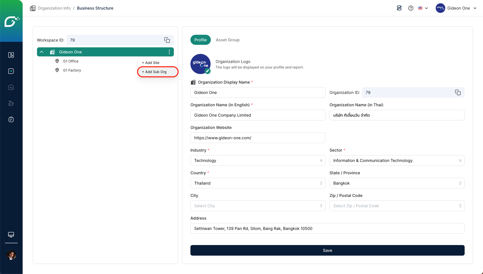The width and height of the screenshot is (483, 274).
Task: Open the clipboard report sidebar icon
Action: tap(11, 119)
